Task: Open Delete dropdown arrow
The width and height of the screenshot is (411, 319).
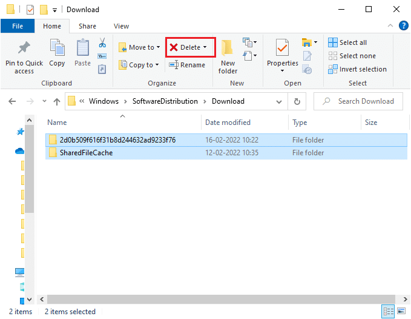Action: click(x=205, y=47)
